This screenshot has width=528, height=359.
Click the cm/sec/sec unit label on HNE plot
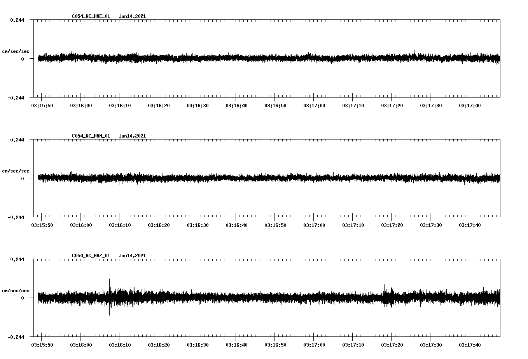point(16,52)
